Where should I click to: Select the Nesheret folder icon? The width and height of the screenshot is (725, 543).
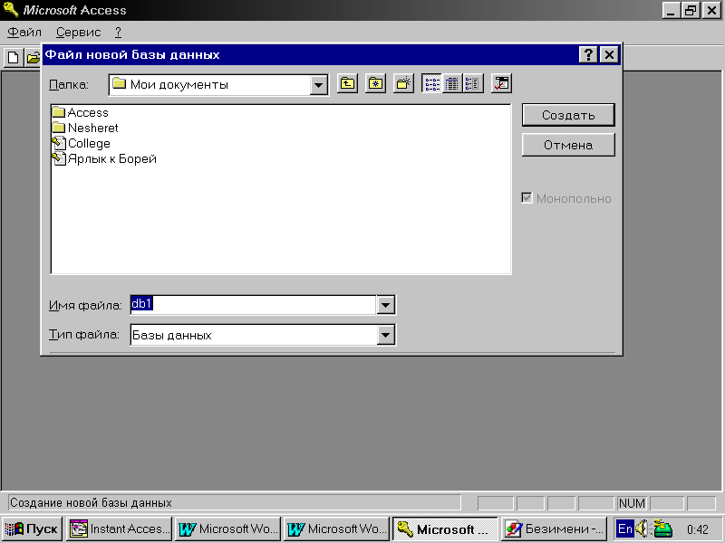coord(59,128)
